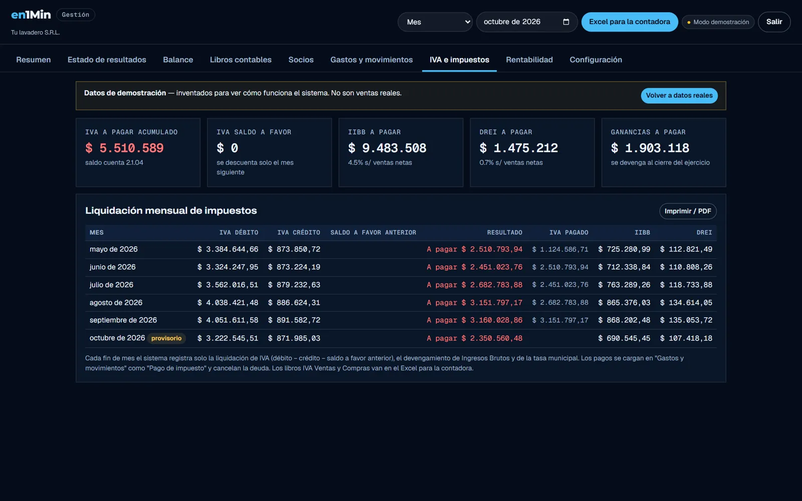Click IIBB value $ 868.202,48

[x=624, y=320]
